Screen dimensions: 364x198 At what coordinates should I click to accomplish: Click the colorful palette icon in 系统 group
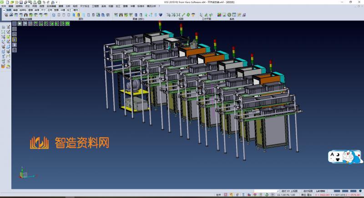pos(220,15)
